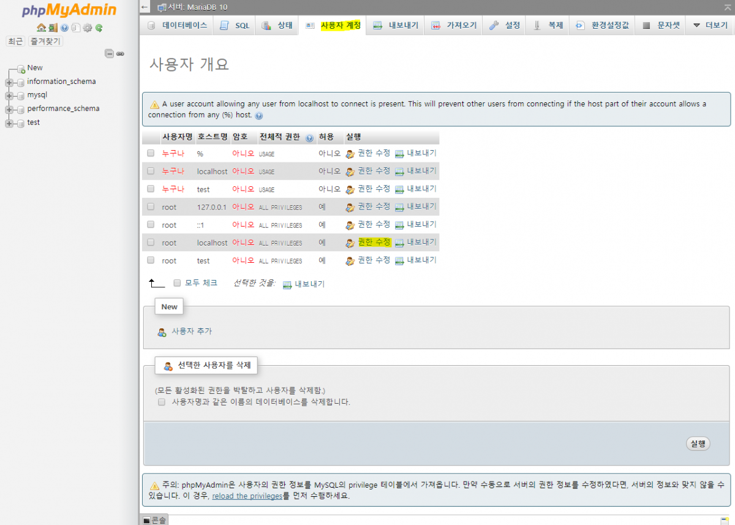Open the 복제 tab
Viewport: 735px width, 525px height.
point(548,25)
